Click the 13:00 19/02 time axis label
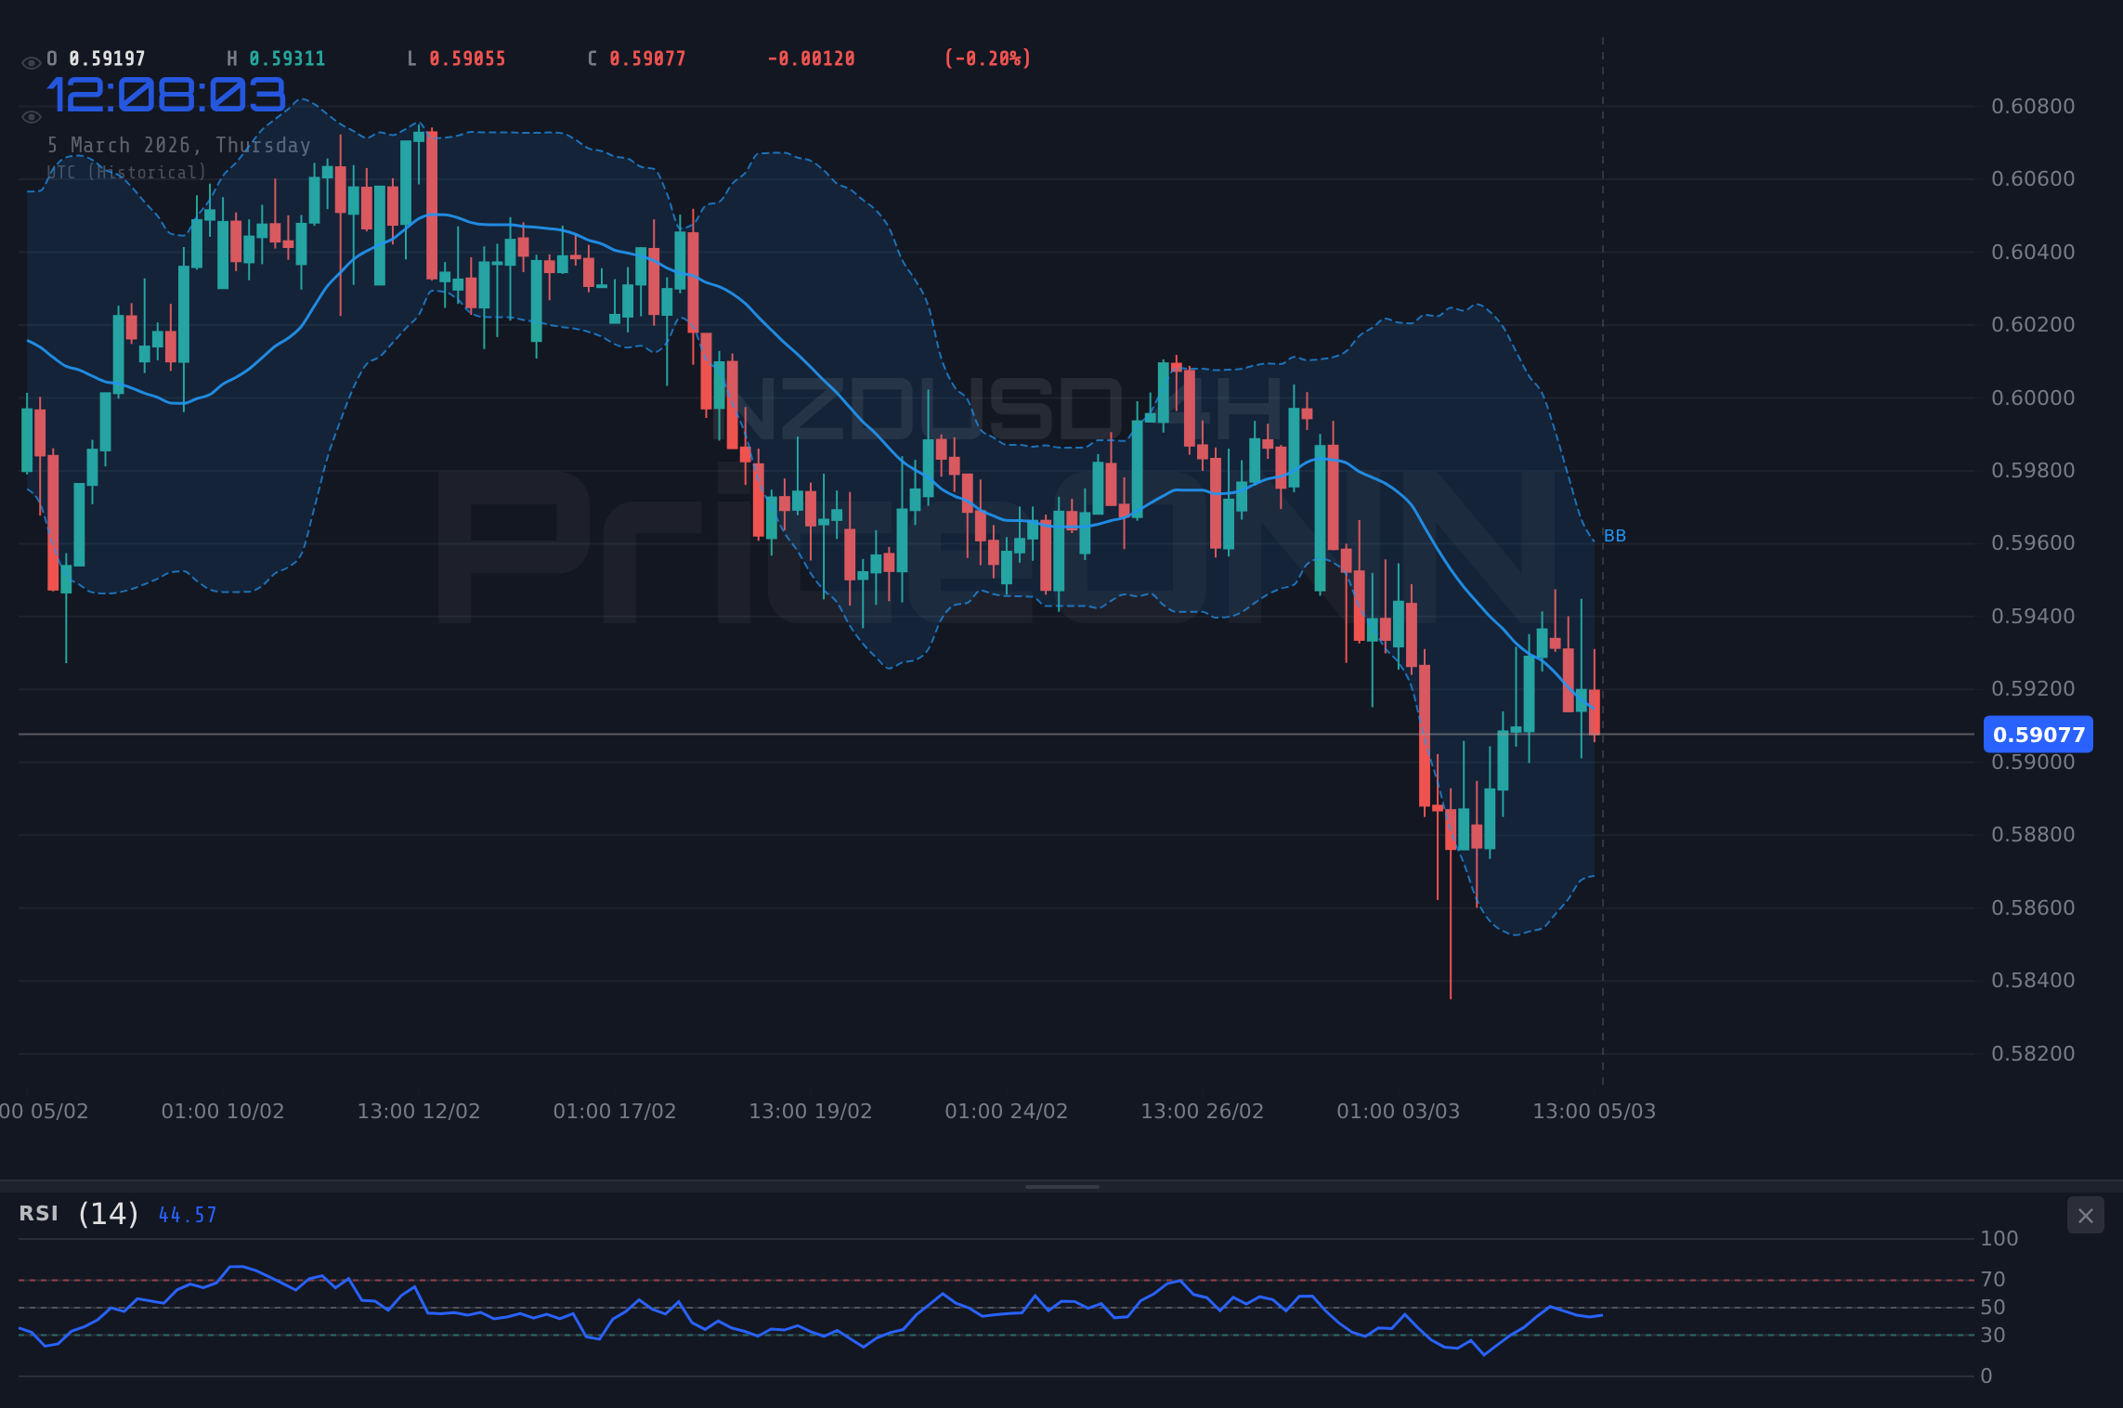The image size is (2123, 1408). pos(811,1112)
